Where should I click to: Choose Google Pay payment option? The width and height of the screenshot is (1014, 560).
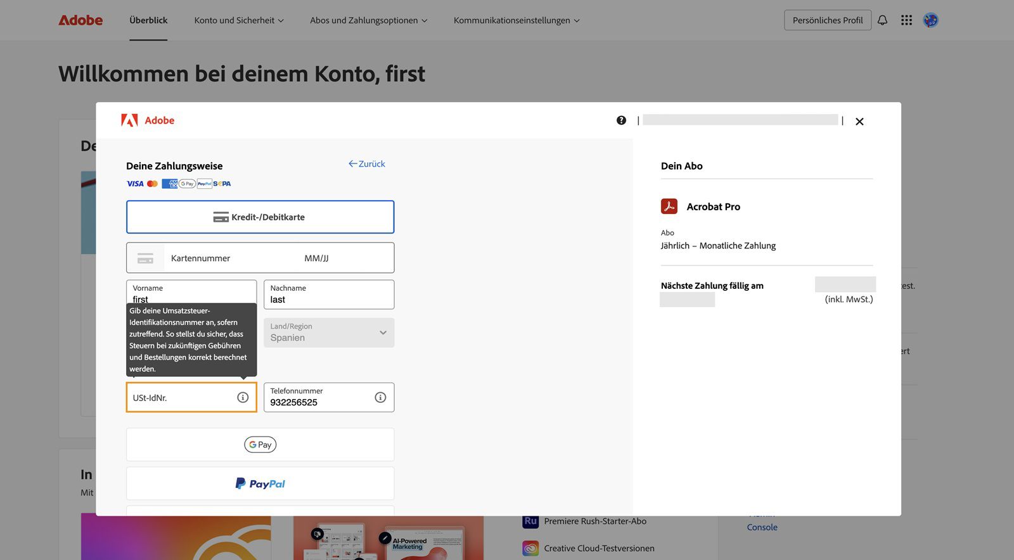point(260,445)
